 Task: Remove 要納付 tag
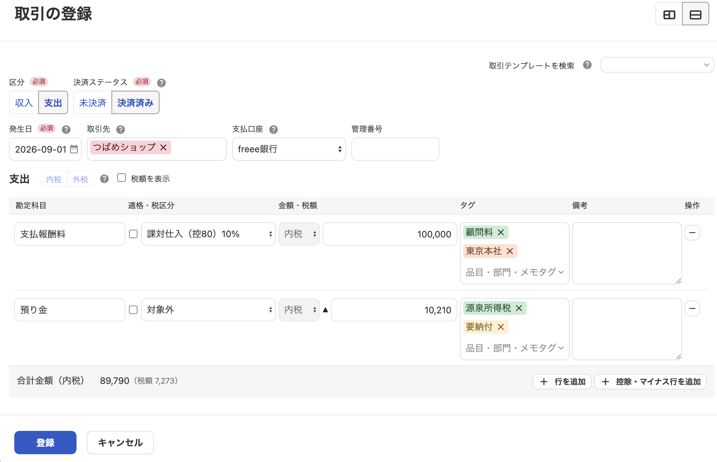(x=501, y=327)
